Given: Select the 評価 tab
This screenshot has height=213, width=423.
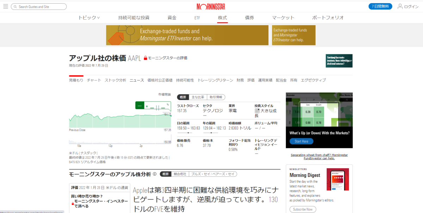Looking at the screenshot, I should (x=251, y=80).
